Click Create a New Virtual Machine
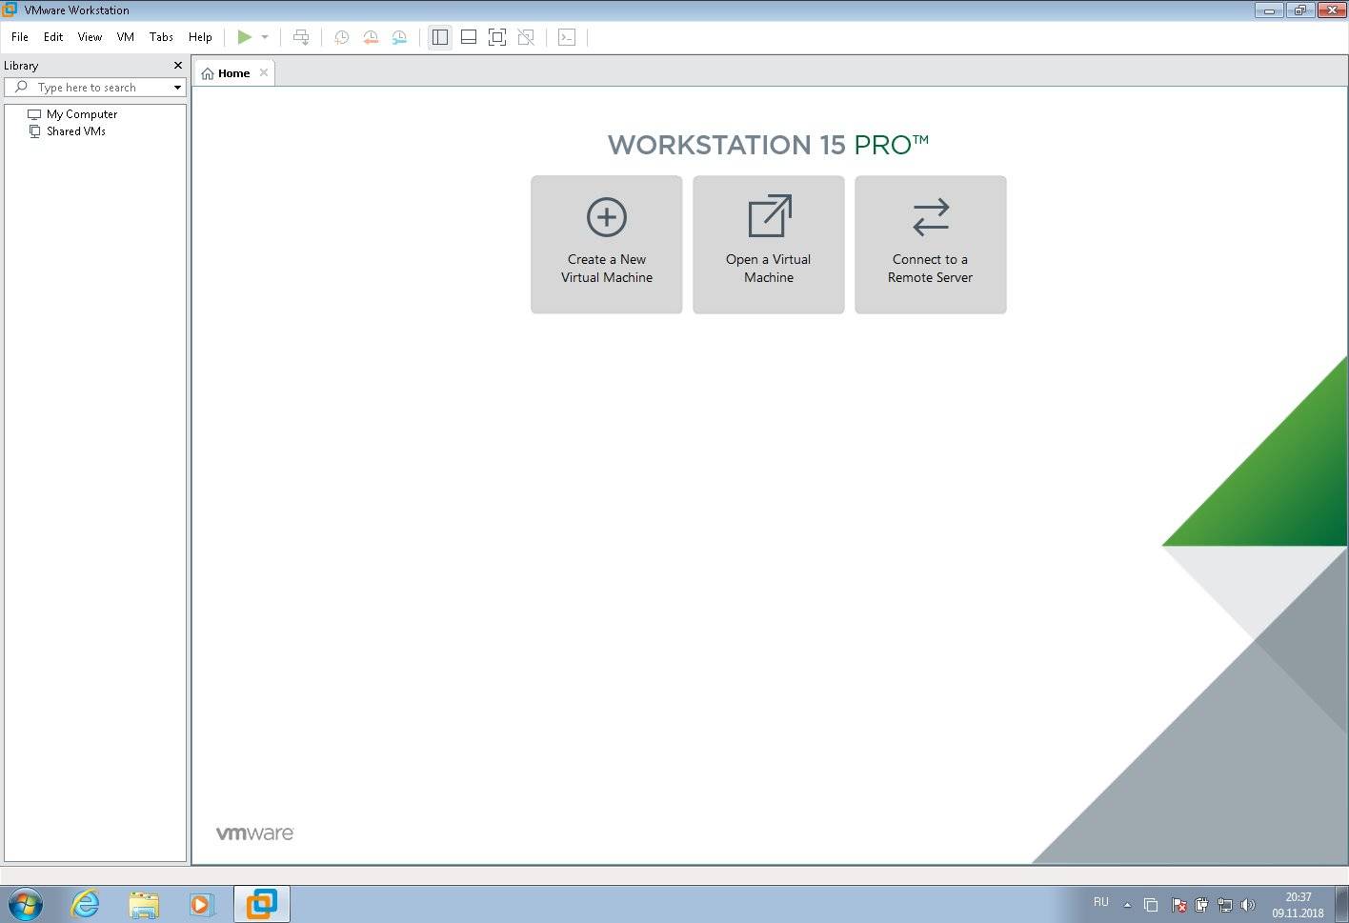 pyautogui.click(x=607, y=245)
